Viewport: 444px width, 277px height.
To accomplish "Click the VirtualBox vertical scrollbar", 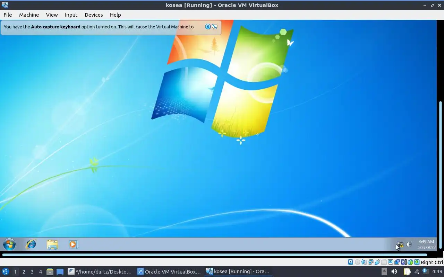I will (x=441, y=174).
